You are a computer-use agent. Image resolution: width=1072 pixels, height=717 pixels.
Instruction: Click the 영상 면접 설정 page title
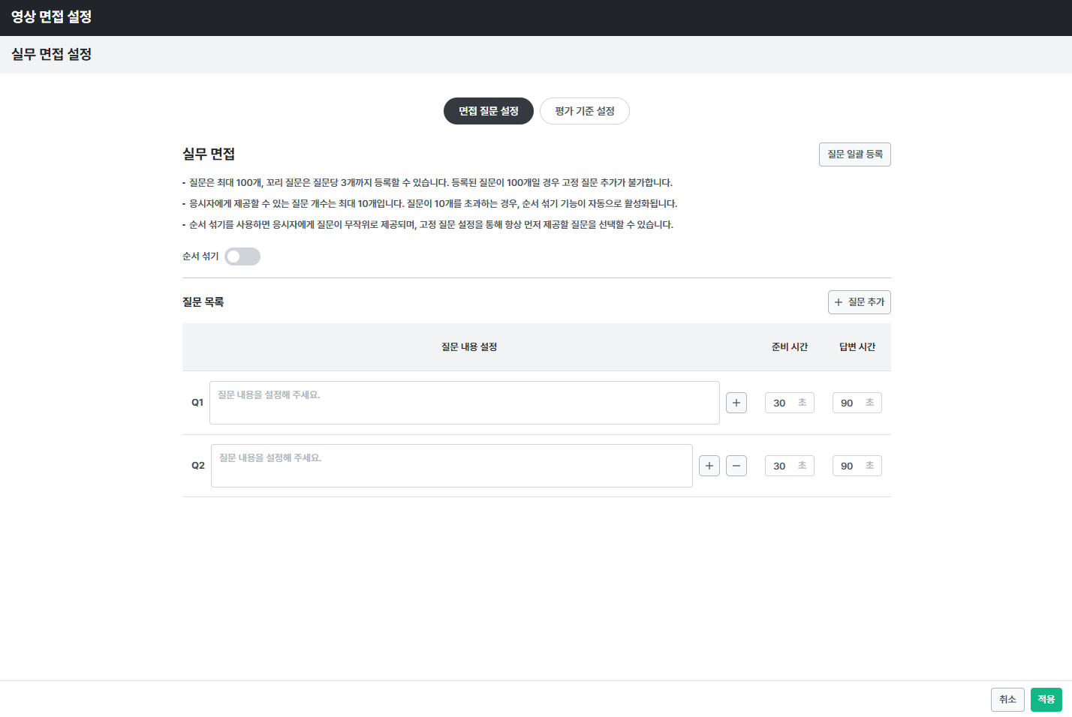(51, 17)
